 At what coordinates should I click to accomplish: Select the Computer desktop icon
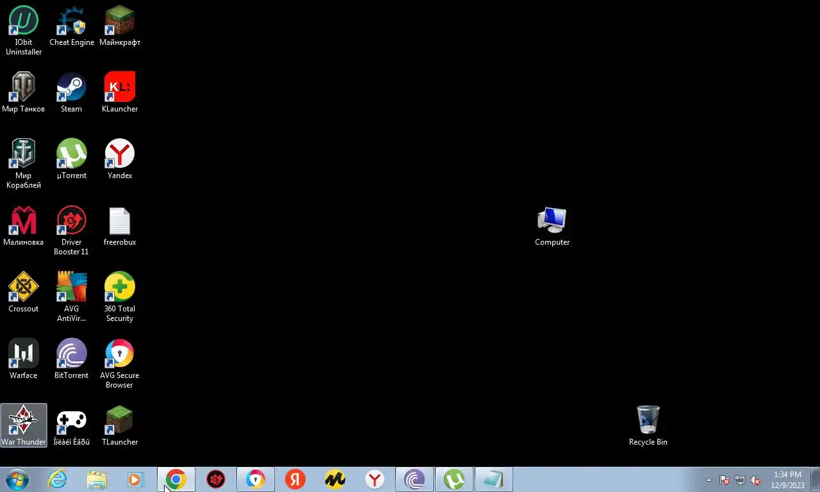[552, 225]
